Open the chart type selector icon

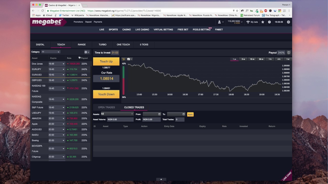(129, 59)
